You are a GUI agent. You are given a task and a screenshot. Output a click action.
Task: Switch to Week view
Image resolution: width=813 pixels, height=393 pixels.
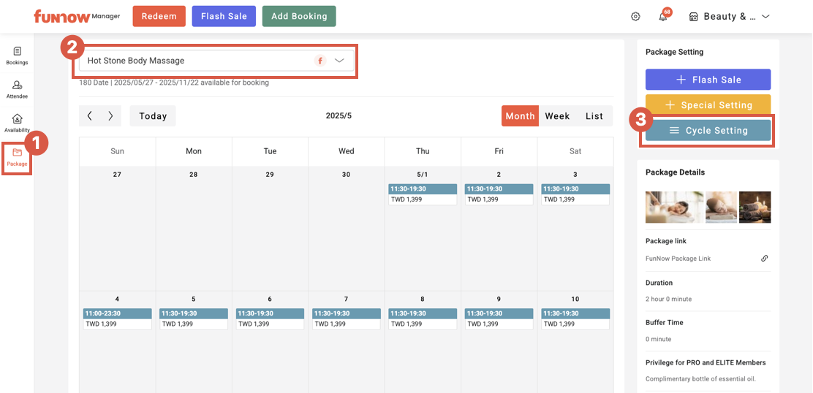coord(557,116)
